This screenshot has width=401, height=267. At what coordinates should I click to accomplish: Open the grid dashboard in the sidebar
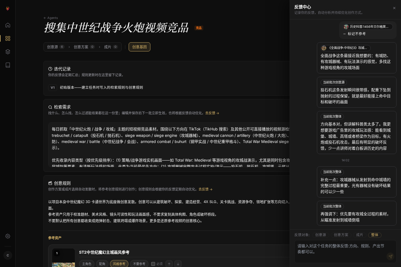click(x=8, y=38)
